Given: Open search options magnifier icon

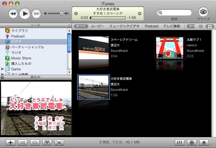Looking at the screenshot, I should [160, 12].
